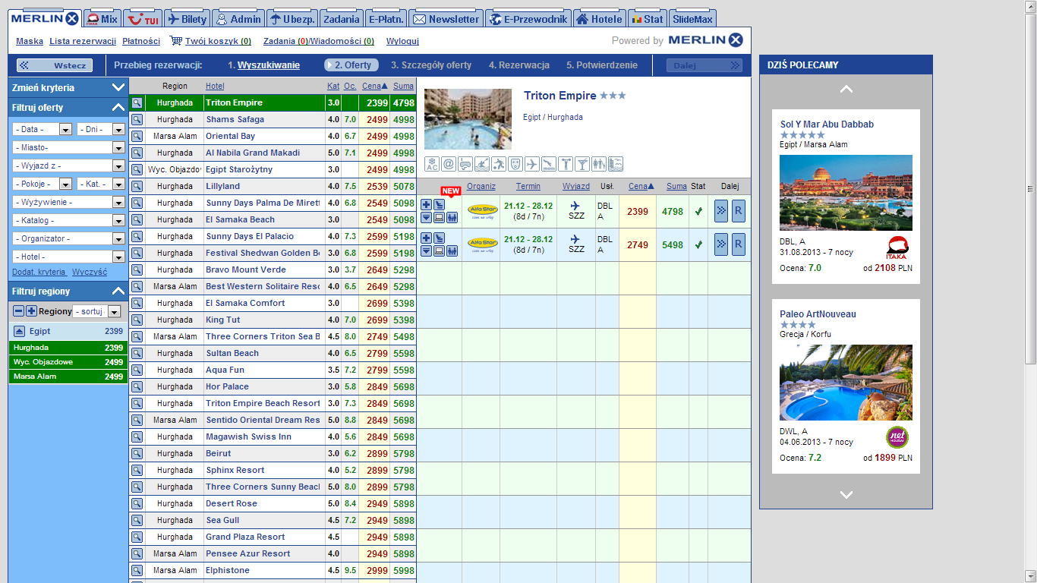Sort hotel list by Hotel column header
This screenshot has width=1037, height=583.
(x=215, y=86)
